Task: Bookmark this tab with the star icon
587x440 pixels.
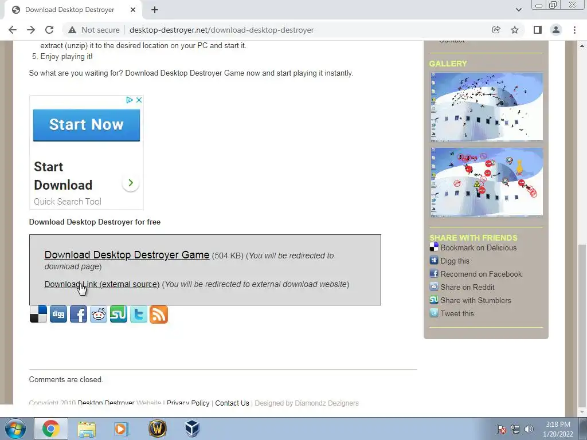Action: click(x=515, y=30)
